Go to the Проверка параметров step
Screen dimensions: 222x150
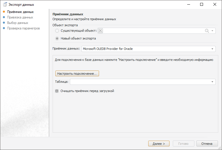point(23,28)
